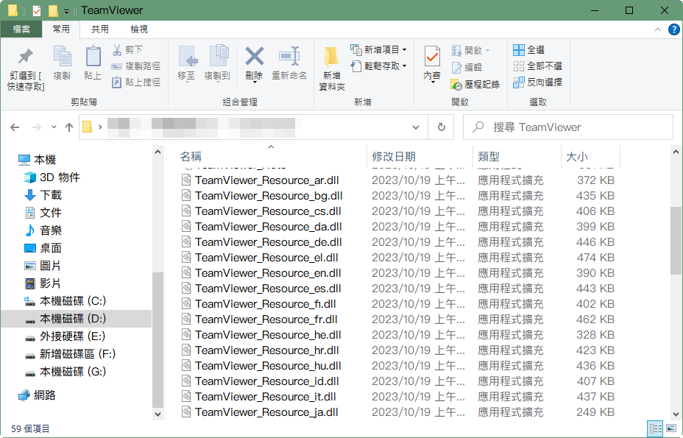The width and height of the screenshot is (683, 438).
Task: Select 新增磁碟區 (F:) drive
Action: pos(70,354)
